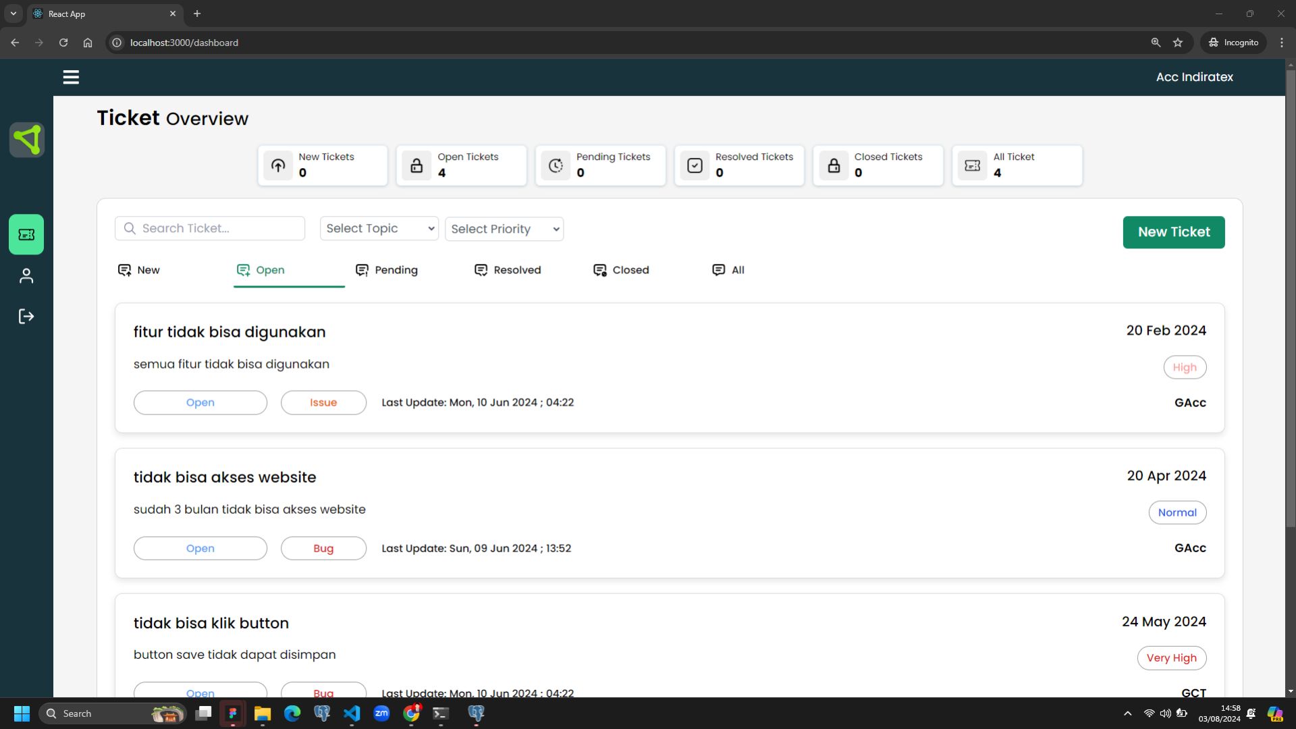This screenshot has height=729, width=1296.
Task: Open a new browser tab
Action: pos(197,13)
